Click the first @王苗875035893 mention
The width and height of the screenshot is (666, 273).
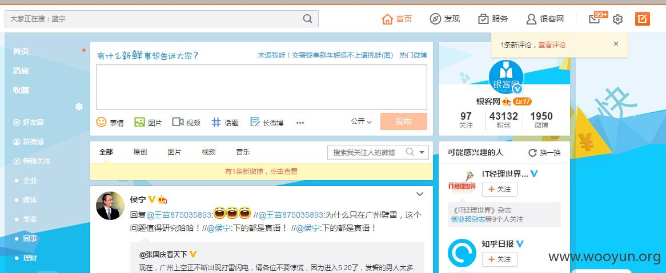point(179,214)
